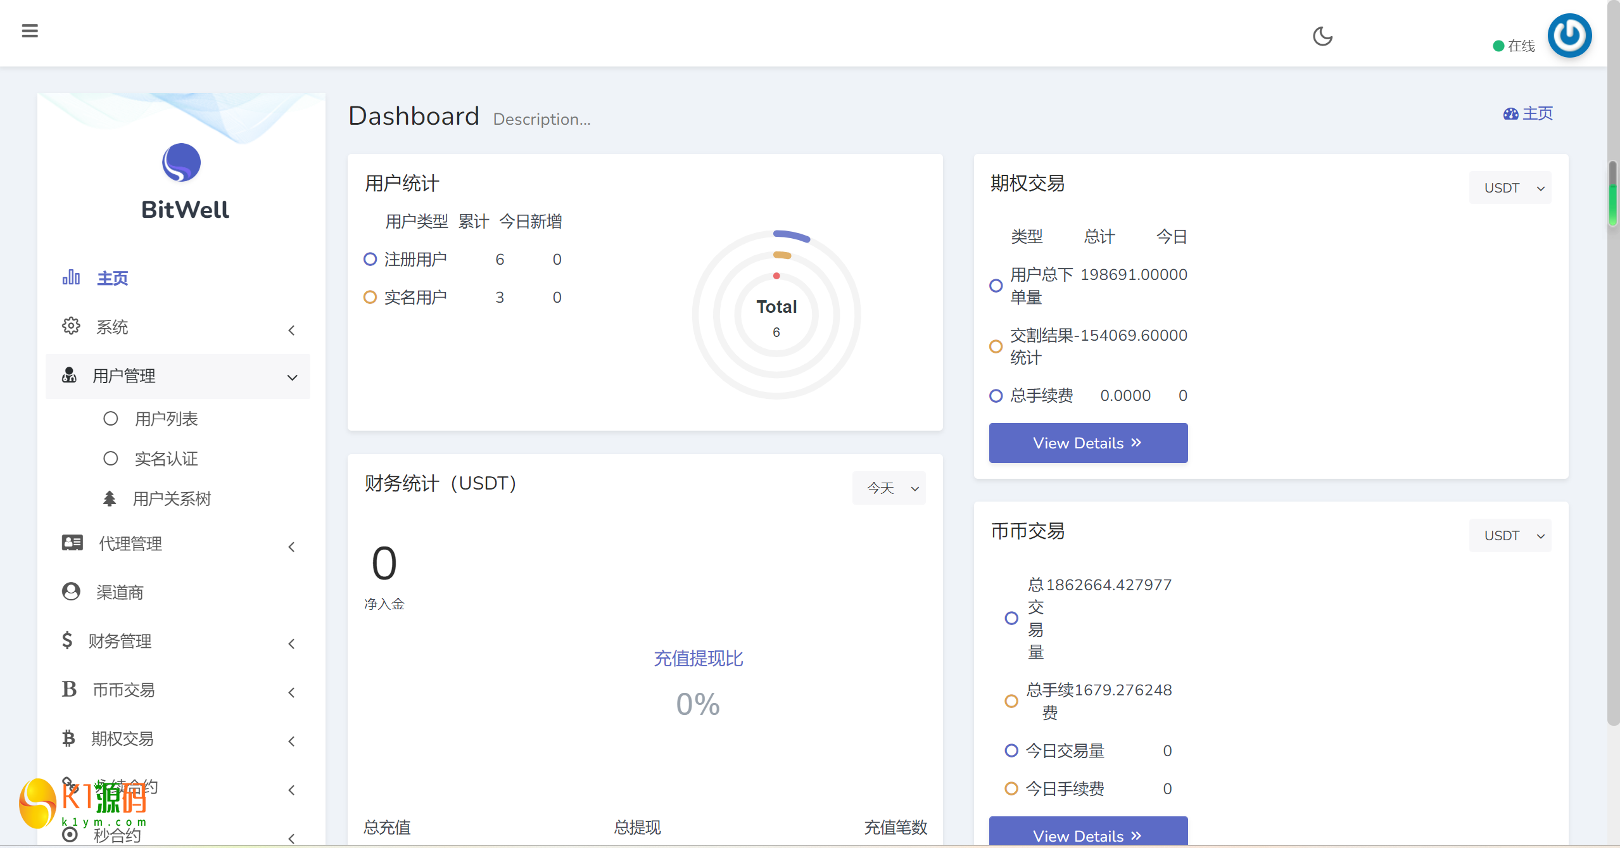Click the bar chart icon for 主页
Screen dimensions: 1620x848
[x=71, y=277]
